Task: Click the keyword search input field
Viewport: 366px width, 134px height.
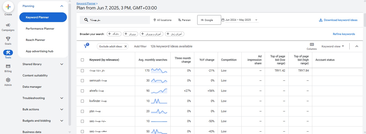Action: (x=115, y=20)
